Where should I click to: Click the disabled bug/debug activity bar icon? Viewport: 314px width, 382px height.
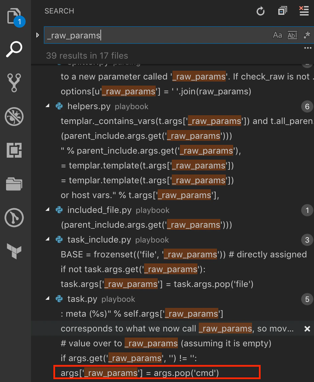14,117
